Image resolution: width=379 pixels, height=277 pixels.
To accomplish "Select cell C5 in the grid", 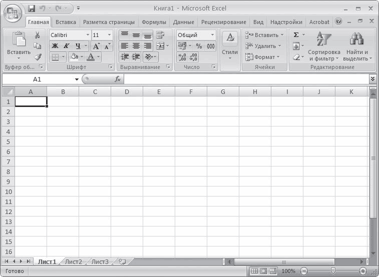I will 95,141.
